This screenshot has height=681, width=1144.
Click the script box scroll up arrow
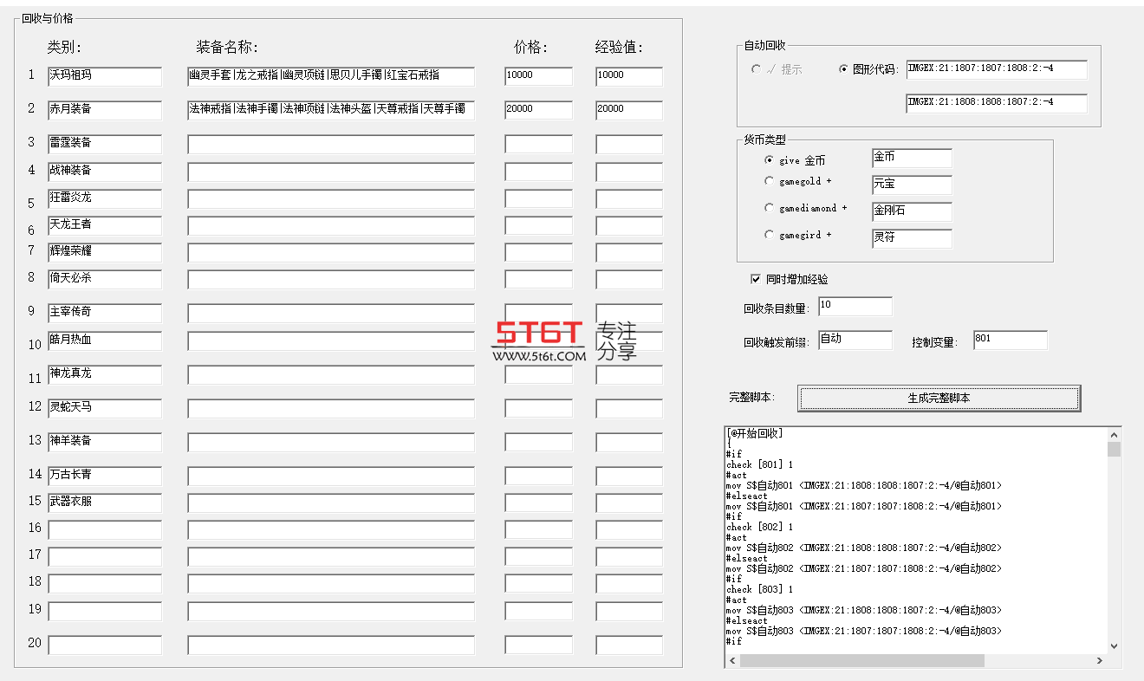click(x=1114, y=434)
